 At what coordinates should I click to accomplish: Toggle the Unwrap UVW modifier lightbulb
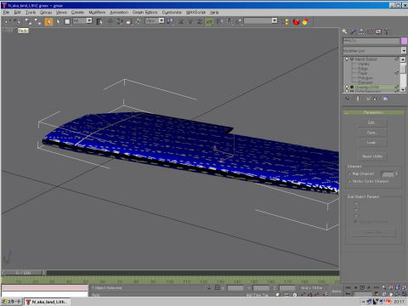click(347, 87)
